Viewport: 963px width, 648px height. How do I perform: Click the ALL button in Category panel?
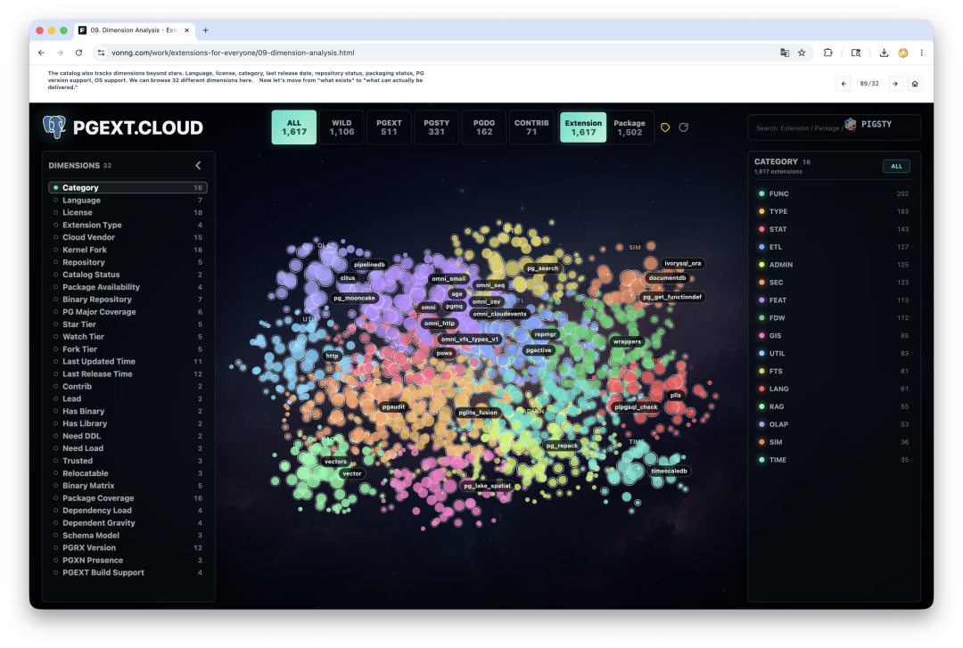coord(896,166)
